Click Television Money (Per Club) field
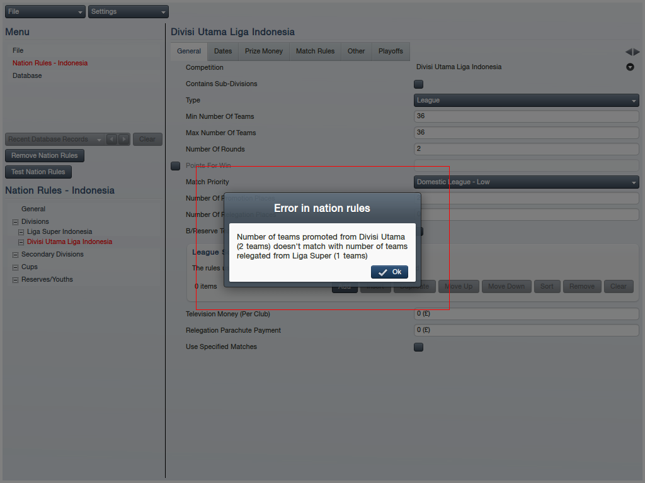 coord(526,314)
